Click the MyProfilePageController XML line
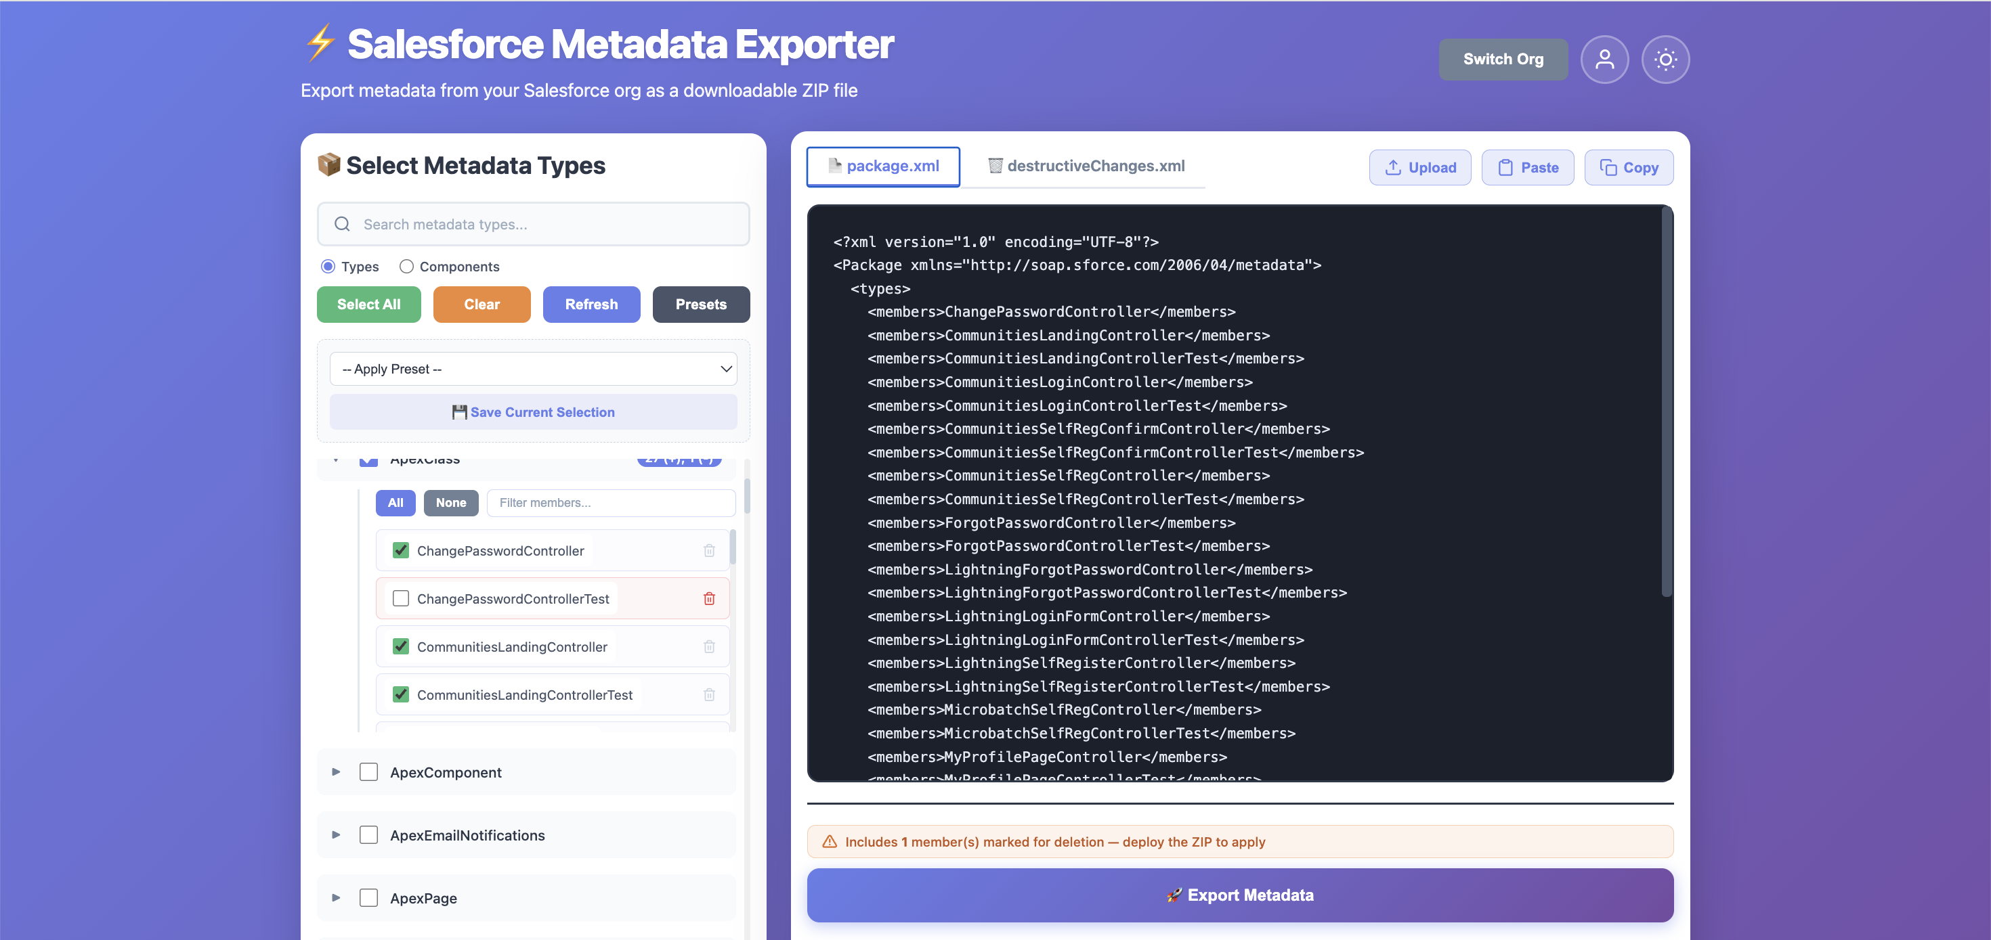Screen dimensions: 1991x940 pos(1046,757)
